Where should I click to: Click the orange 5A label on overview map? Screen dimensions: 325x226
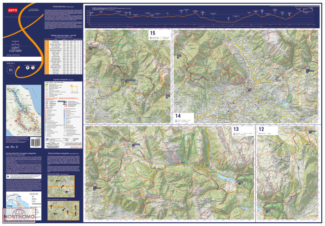pos(33,114)
